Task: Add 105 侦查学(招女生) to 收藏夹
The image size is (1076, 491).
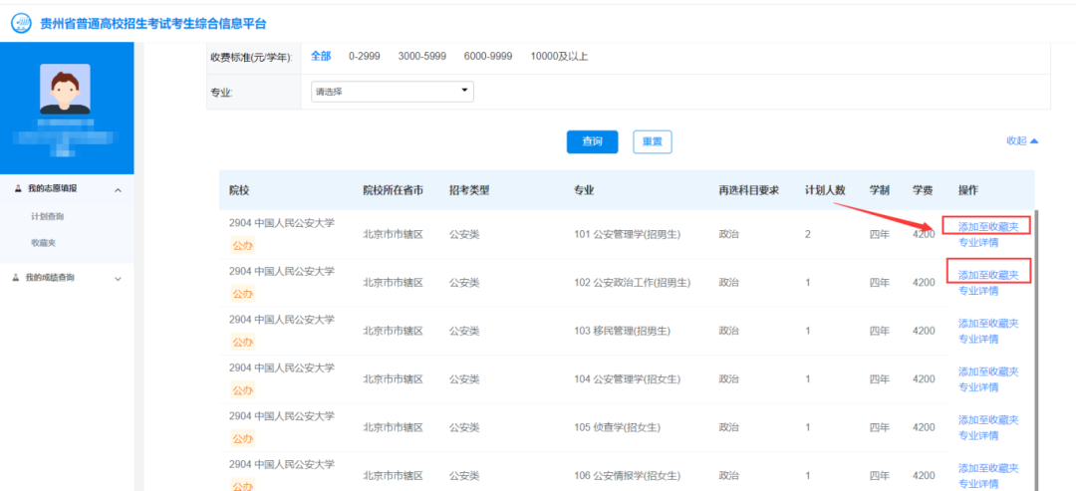Action: tap(988, 419)
